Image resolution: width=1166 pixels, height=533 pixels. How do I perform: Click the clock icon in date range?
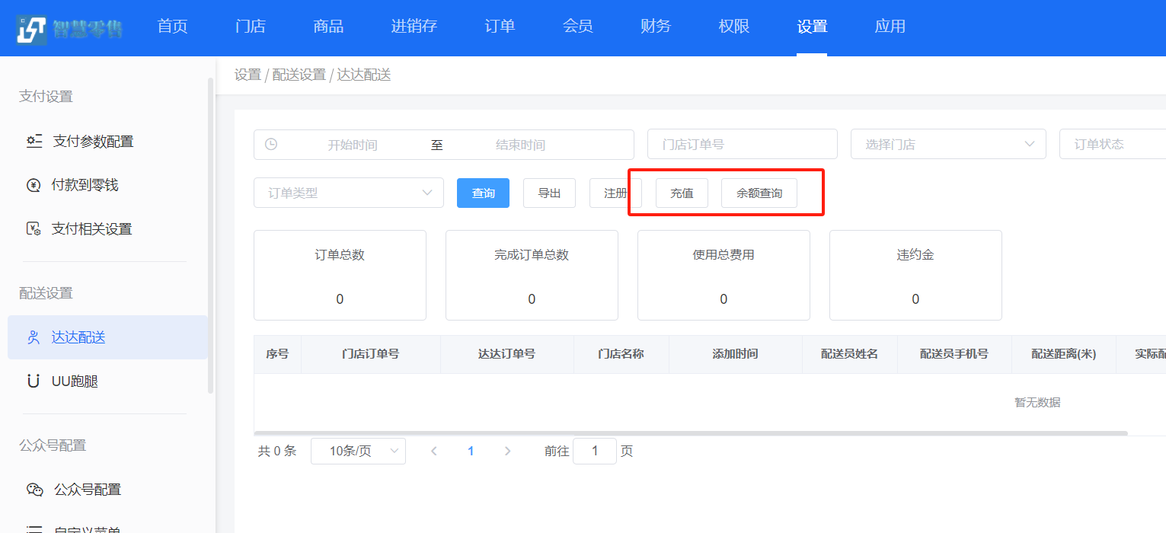pos(271,144)
